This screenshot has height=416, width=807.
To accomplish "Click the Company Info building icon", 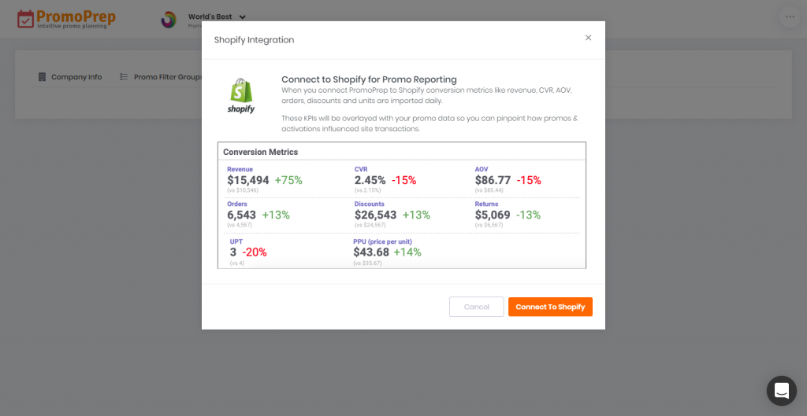I will (43, 77).
